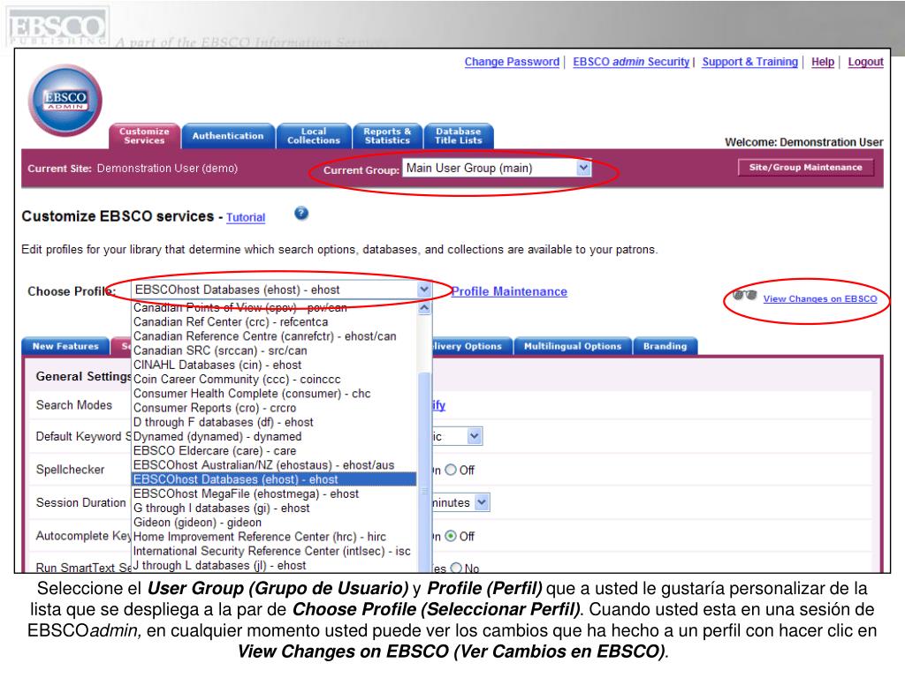Click the Site/Group Maintenance button
The width and height of the screenshot is (905, 678).
(806, 167)
